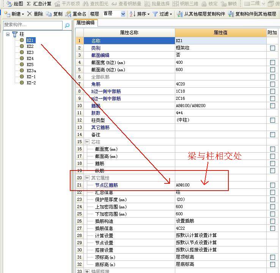The image size is (280, 273).
Task: Click the 层底标高 value cell
Action: (220, 264)
